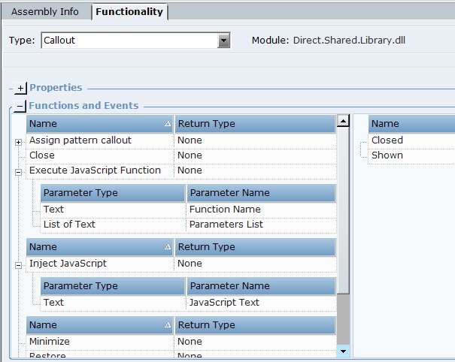Image resolution: width=455 pixels, height=362 pixels.
Task: Expand the Assign pattern callout row
Action: pos(19,141)
